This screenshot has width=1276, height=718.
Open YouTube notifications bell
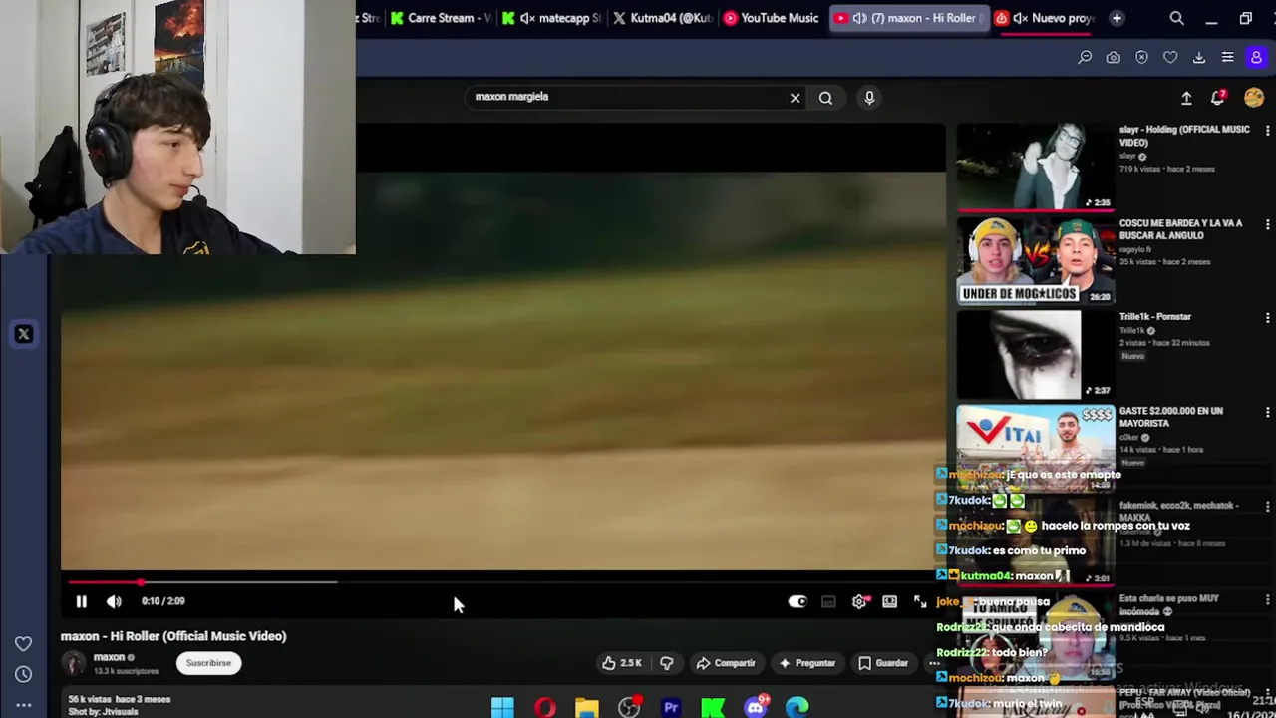point(1218,98)
